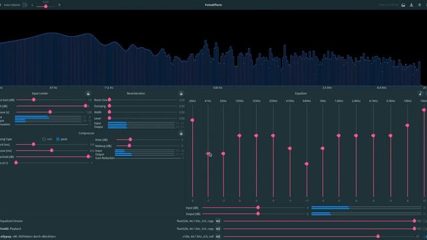Click the 6.5kHz equalizer band slider
Screen dimensions: 427x240
(390, 151)
